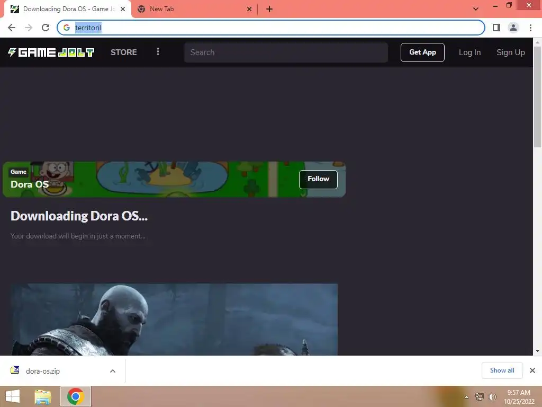Click the Sign Up link
542x407 pixels.
511,52
